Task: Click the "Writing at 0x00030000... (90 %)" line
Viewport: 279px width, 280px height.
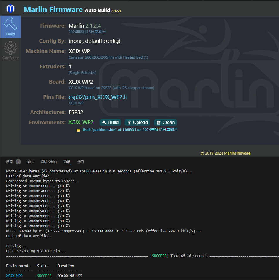Action: pyautogui.click(x=38, y=226)
